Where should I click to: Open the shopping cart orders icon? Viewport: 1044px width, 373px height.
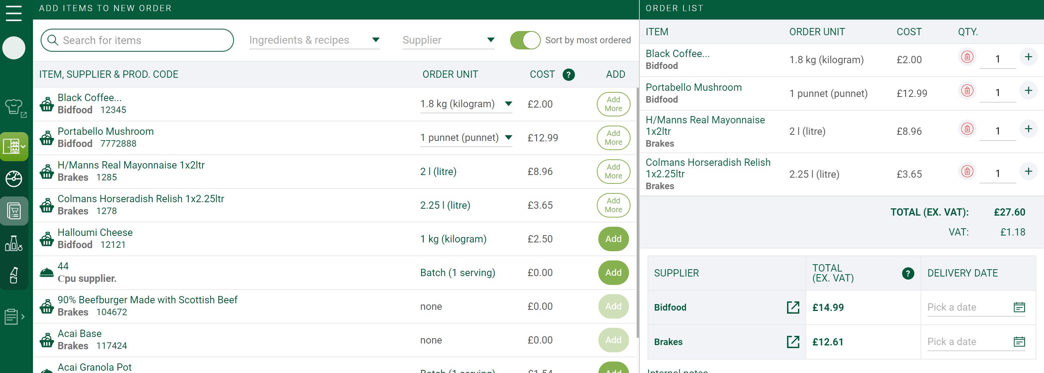coord(14,211)
